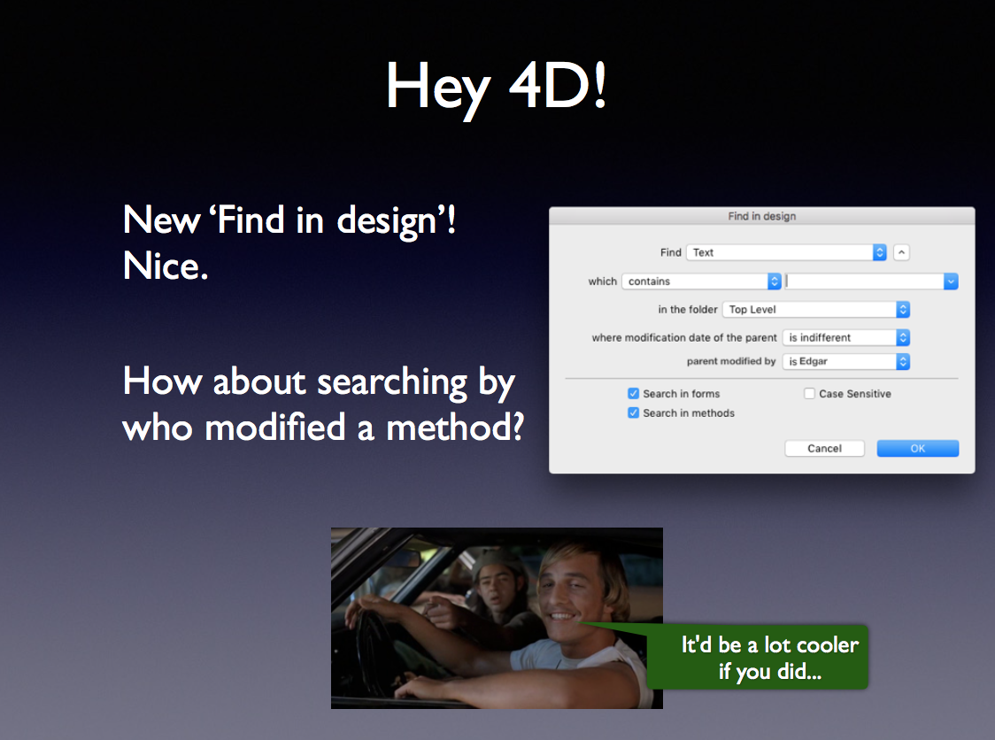This screenshot has height=740, width=995.
Task: Click the collapse chevron button beside Find
Action: 901,252
